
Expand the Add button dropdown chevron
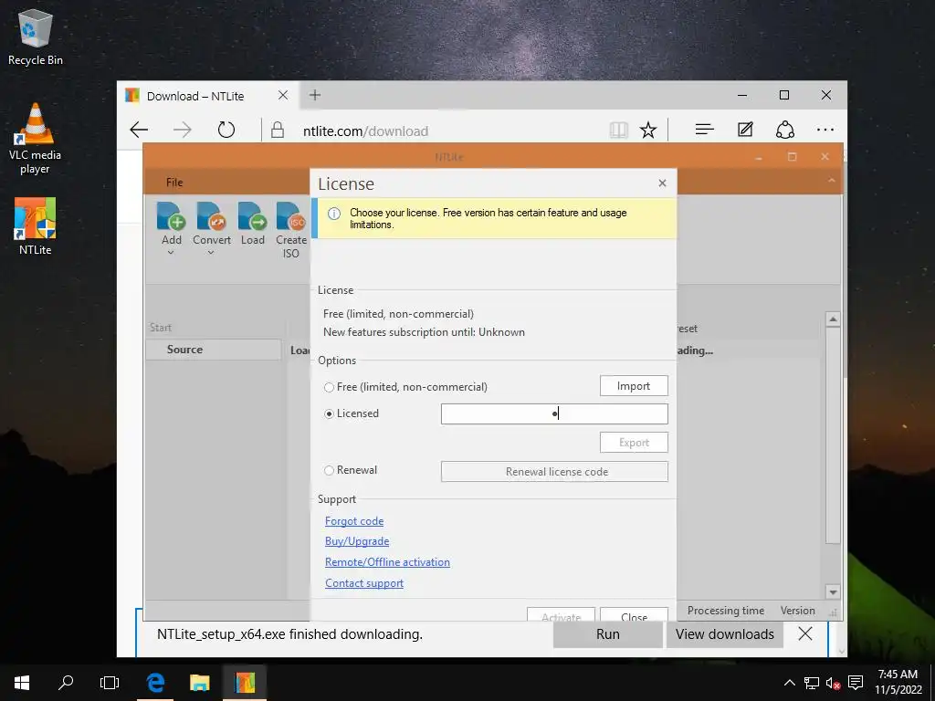171,253
